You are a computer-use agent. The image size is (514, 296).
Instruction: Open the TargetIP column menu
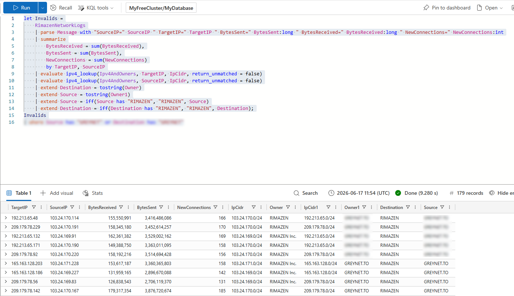pyautogui.click(x=41, y=207)
